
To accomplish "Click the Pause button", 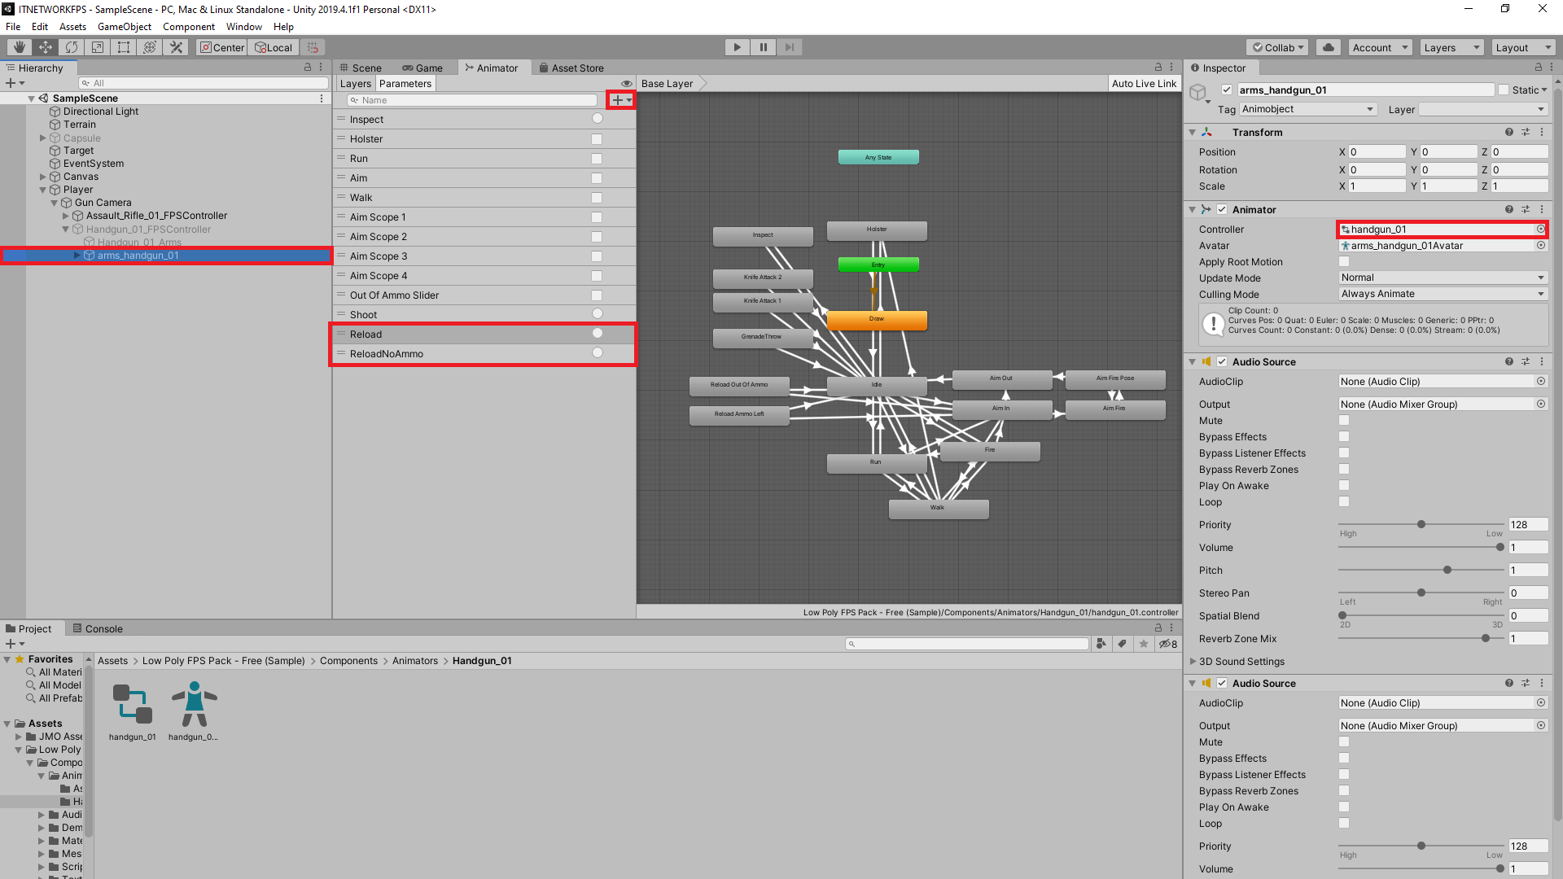I will click(763, 47).
